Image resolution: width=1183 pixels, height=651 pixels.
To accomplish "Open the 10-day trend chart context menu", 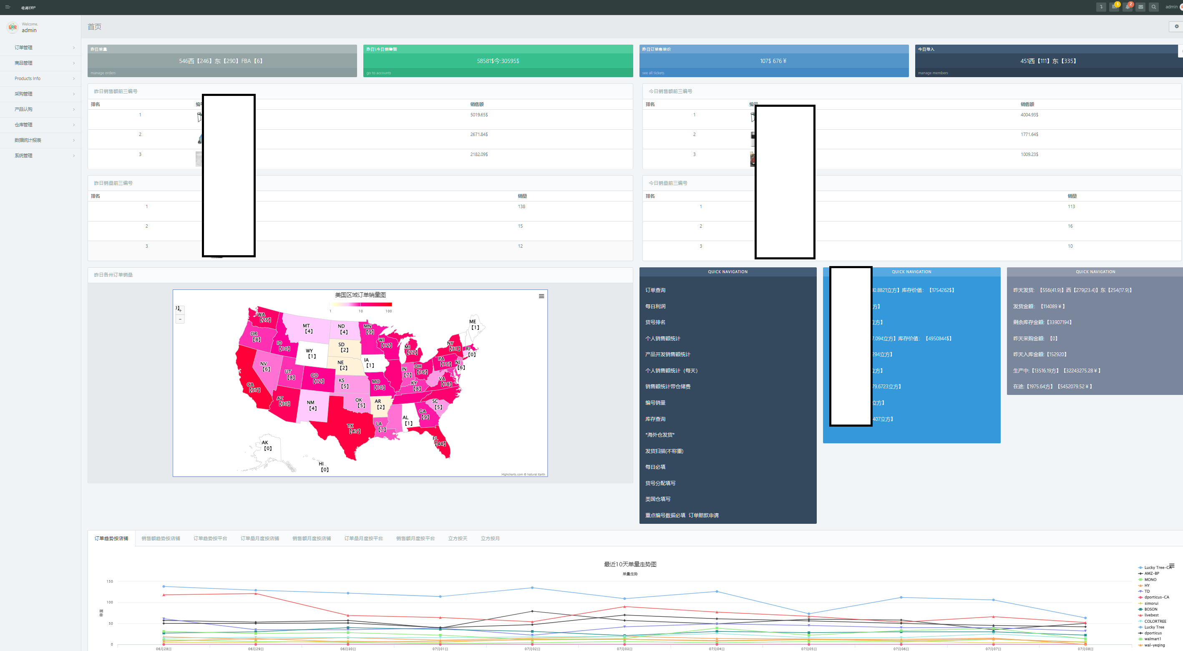I will (x=1171, y=566).
